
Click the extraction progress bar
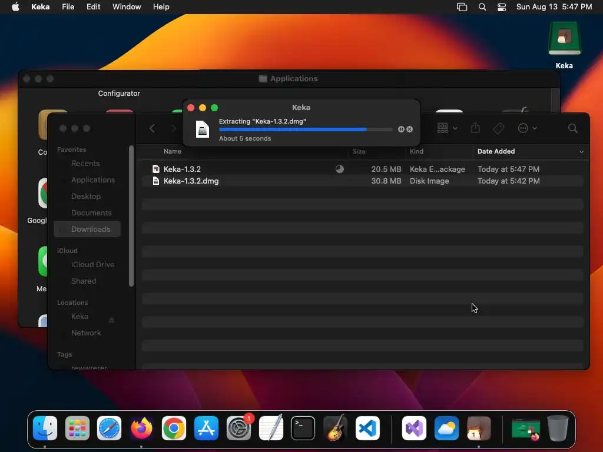[306, 129]
